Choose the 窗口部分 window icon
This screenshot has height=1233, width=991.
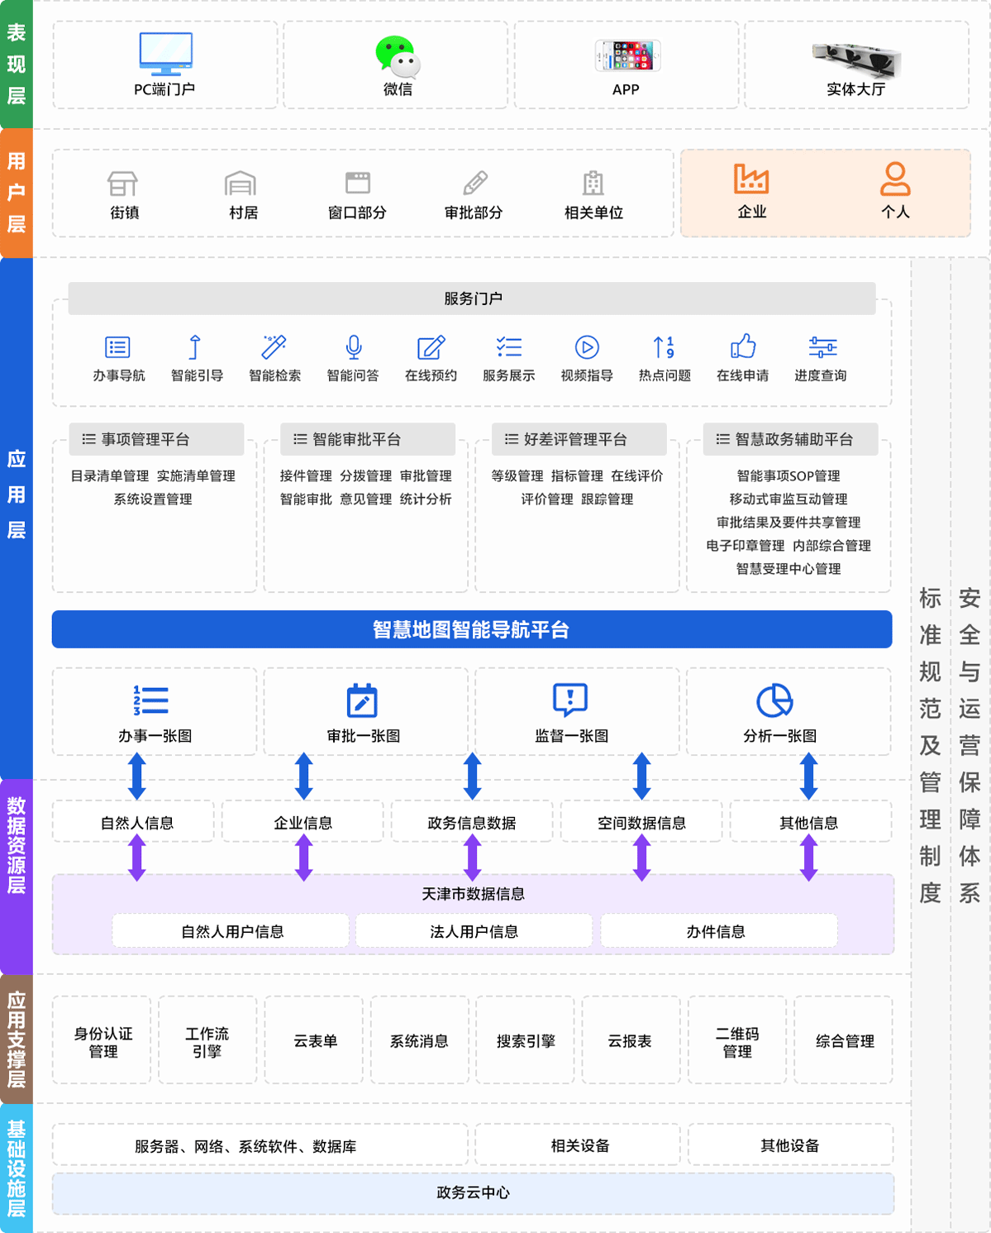pyautogui.click(x=358, y=183)
